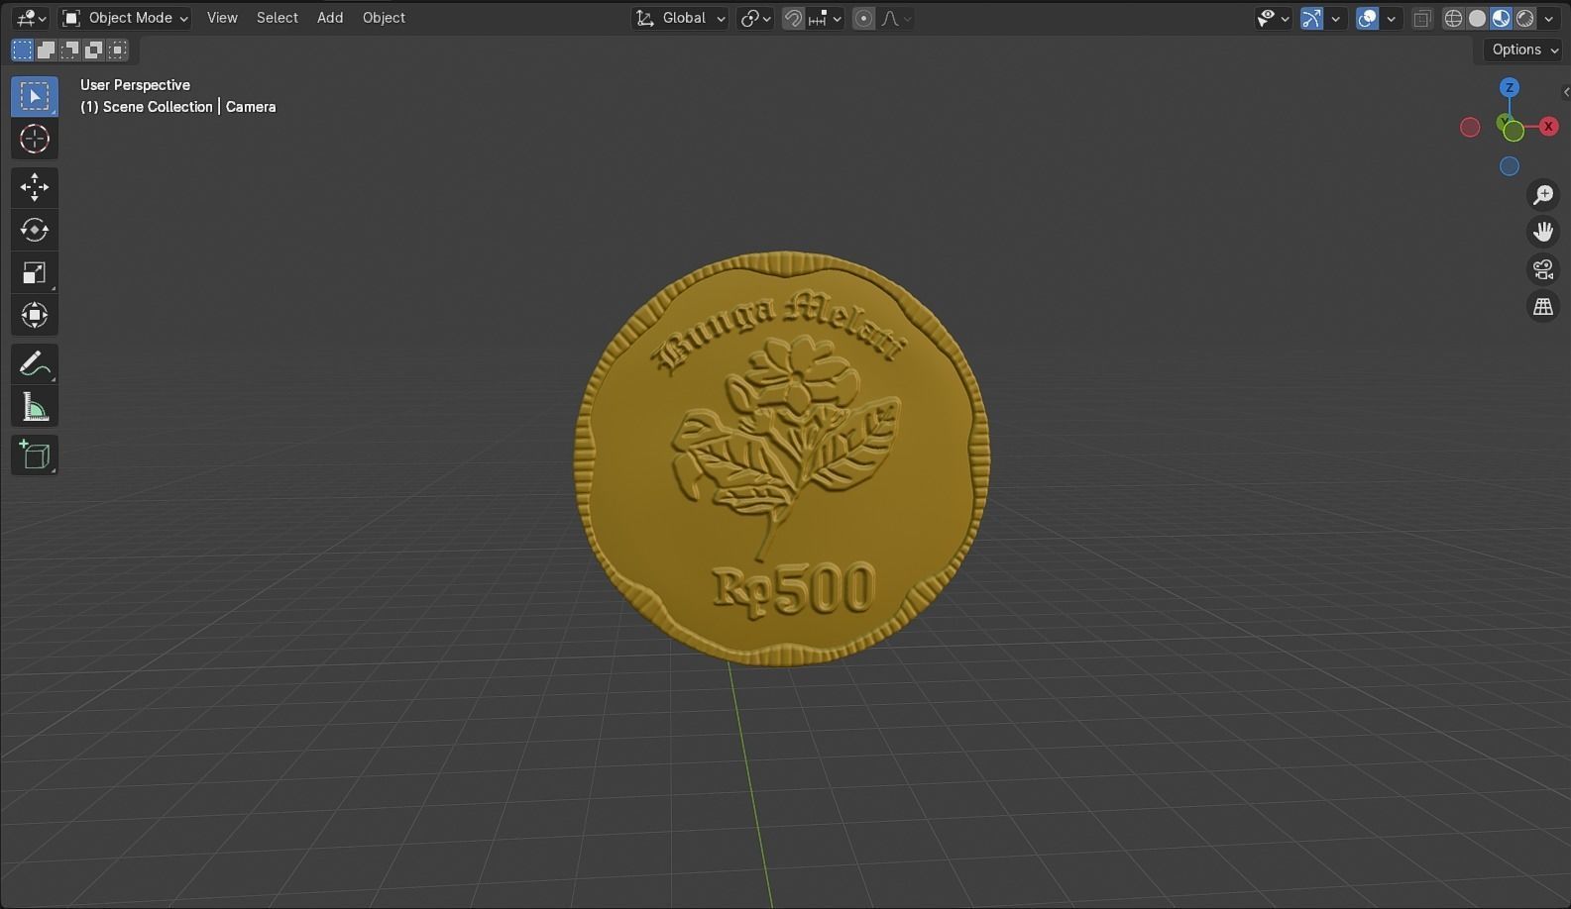This screenshot has width=1571, height=909.
Task: Choose the Move tool
Action: click(x=35, y=187)
